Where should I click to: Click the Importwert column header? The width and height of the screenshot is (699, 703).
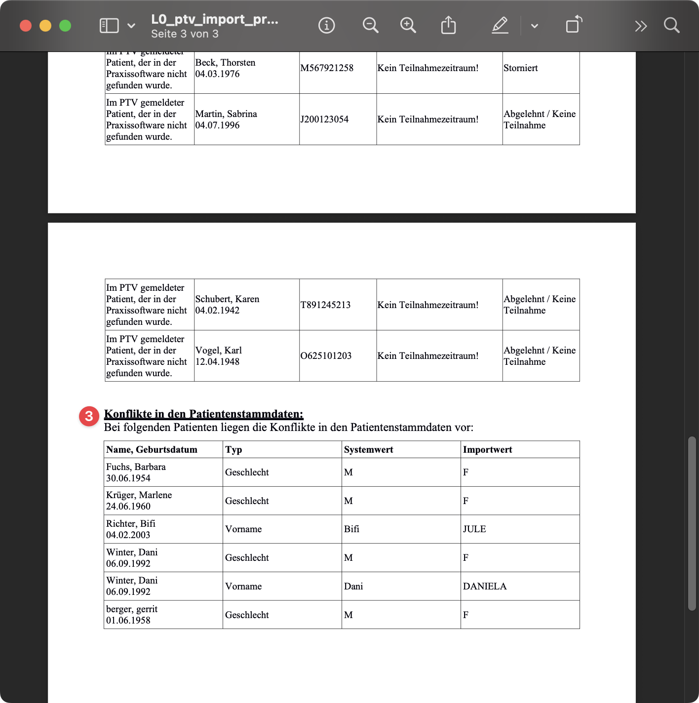coord(487,449)
